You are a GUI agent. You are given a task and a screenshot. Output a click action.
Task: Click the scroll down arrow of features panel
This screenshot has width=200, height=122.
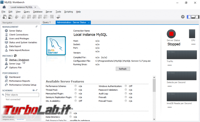154,119
